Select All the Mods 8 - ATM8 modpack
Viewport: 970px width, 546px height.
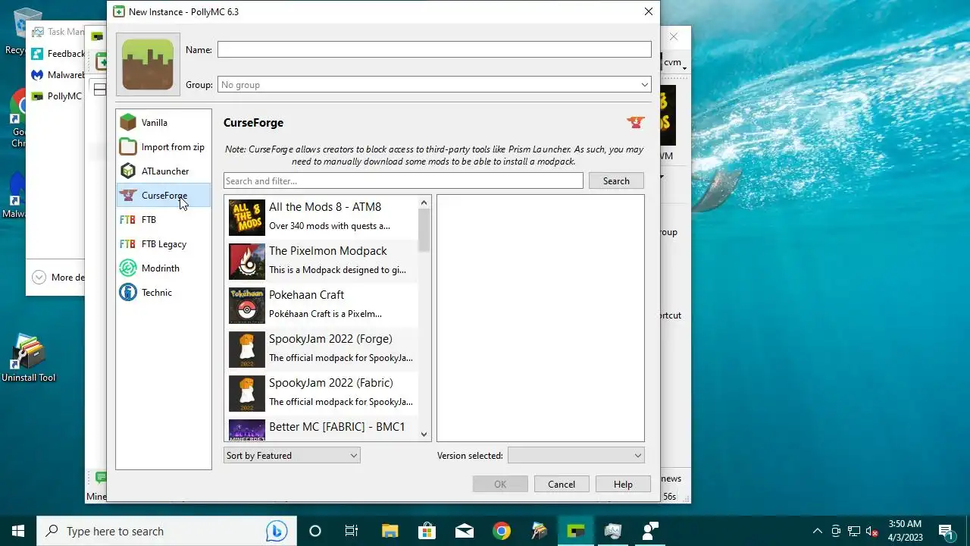click(x=322, y=216)
